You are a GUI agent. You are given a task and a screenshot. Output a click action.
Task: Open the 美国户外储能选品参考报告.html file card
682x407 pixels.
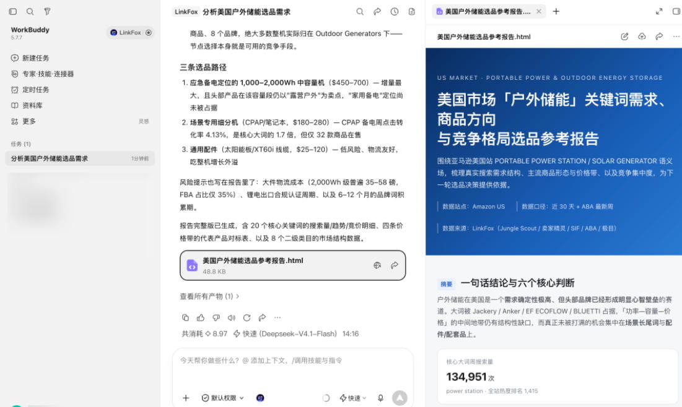[293, 265]
